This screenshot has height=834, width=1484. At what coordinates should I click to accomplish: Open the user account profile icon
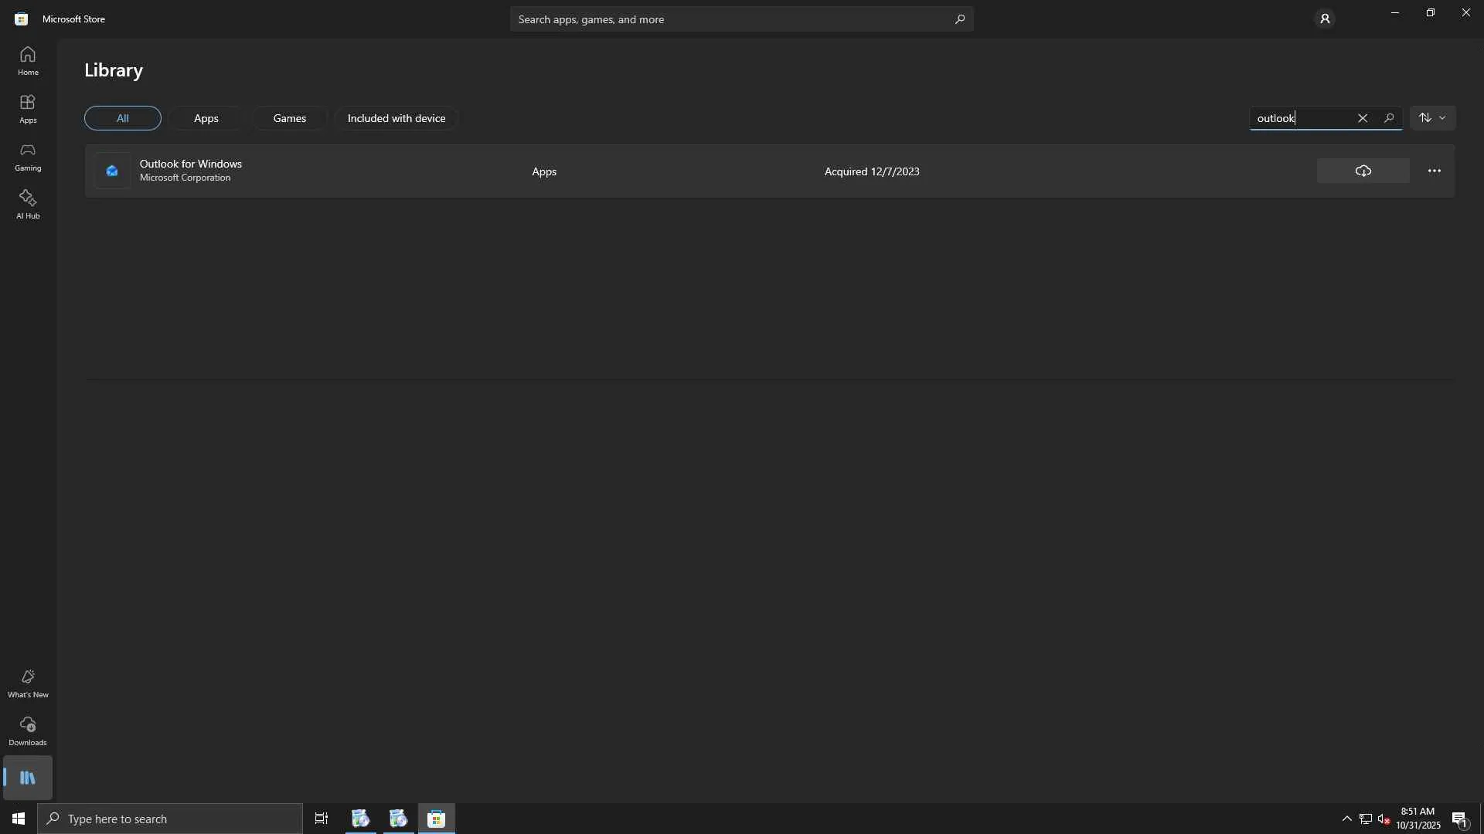pos(1324,19)
